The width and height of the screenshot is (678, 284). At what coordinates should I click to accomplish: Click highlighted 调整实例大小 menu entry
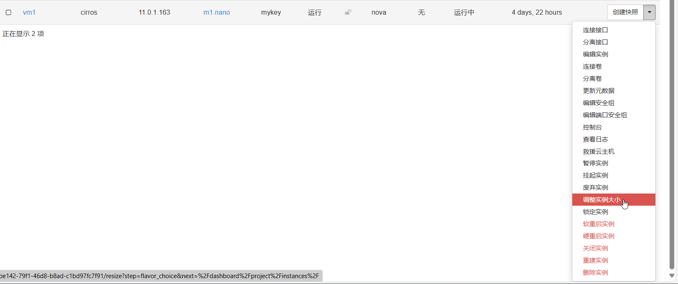[x=613, y=200]
